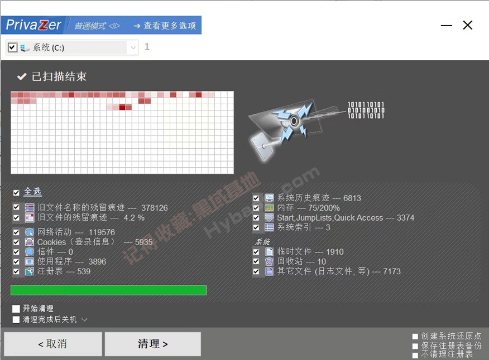Click the green scan progress bar
The height and width of the screenshot is (360, 489).
click(108, 290)
